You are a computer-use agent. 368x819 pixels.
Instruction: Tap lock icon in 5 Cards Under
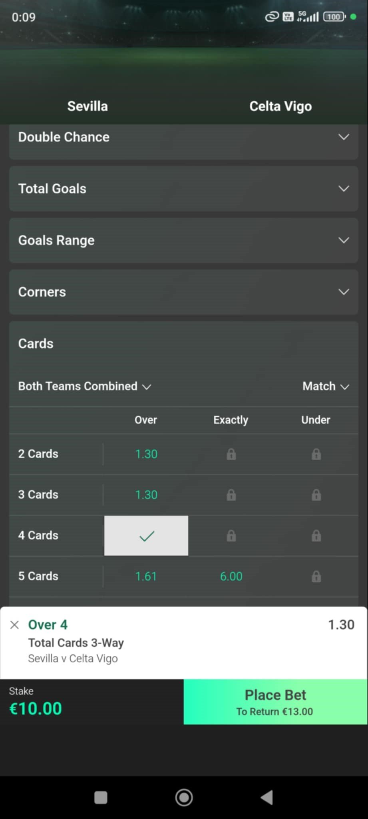(x=316, y=577)
